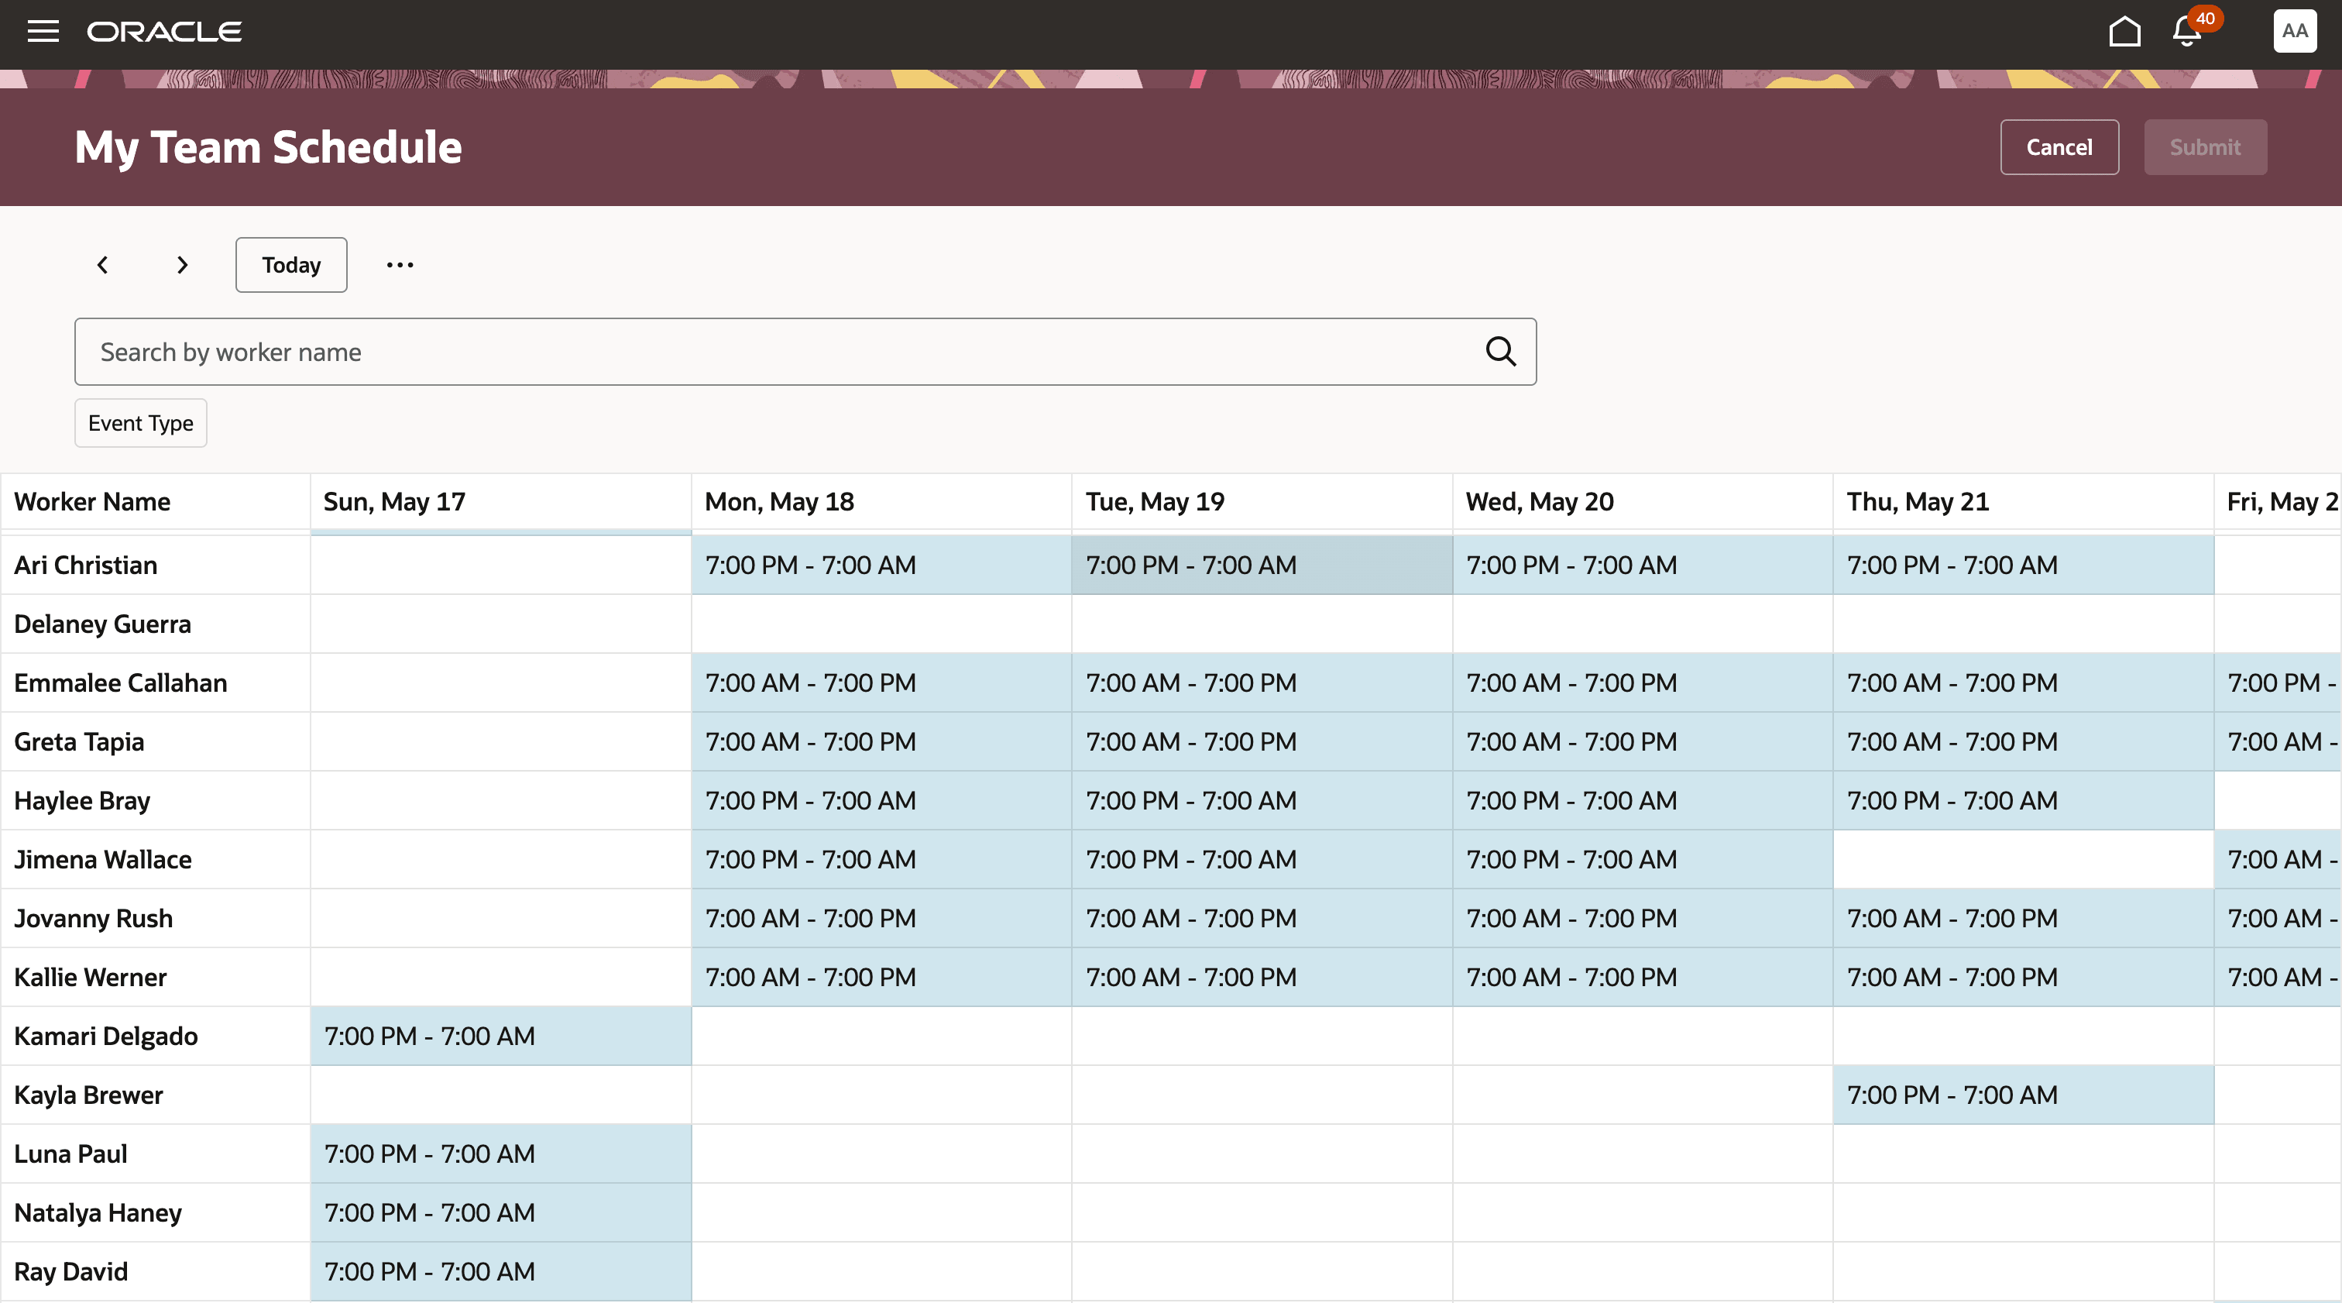Viewport: 2342px width, 1303px height.
Task: Focus the Search by worker name field
Action: 805,352
